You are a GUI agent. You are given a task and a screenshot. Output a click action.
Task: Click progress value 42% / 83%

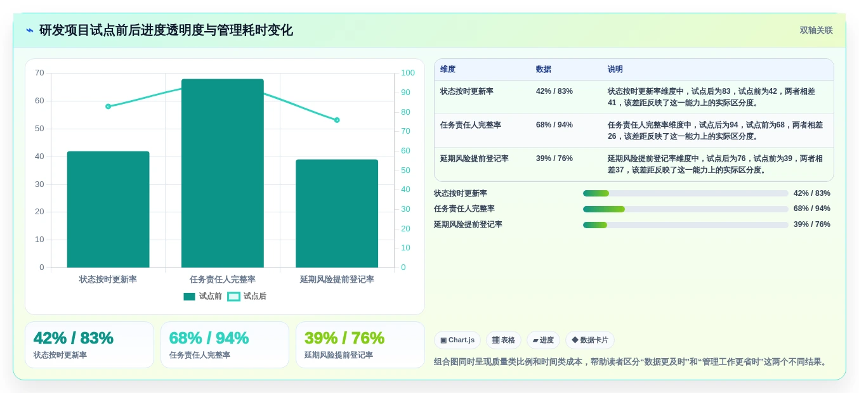point(812,193)
